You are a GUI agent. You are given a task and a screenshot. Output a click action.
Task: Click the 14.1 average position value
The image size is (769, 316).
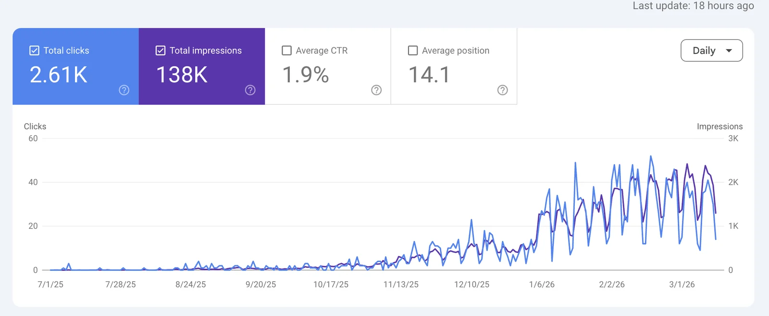click(429, 75)
